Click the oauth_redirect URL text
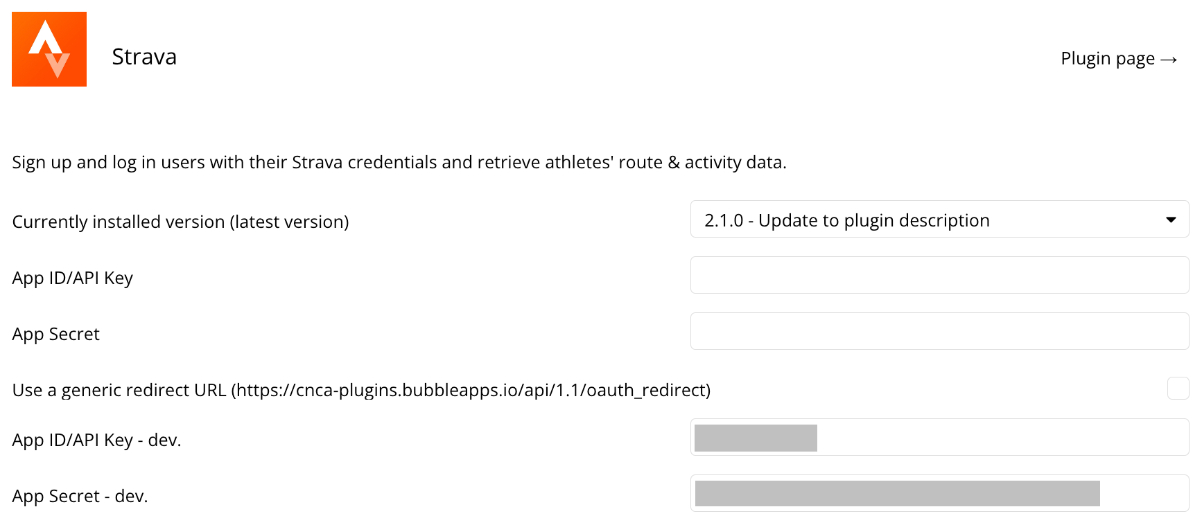This screenshot has height=525, width=1202. coord(471,390)
